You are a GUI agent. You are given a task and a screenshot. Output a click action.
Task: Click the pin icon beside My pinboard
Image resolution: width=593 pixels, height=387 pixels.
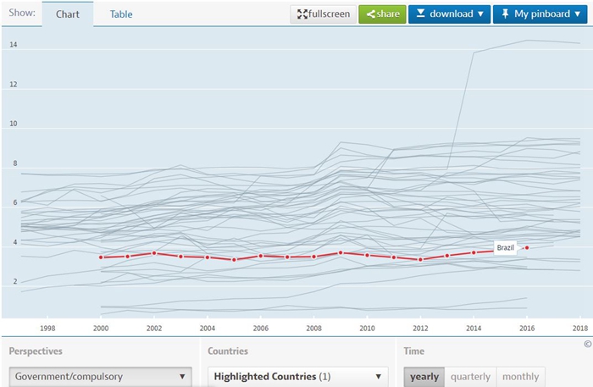pyautogui.click(x=505, y=14)
